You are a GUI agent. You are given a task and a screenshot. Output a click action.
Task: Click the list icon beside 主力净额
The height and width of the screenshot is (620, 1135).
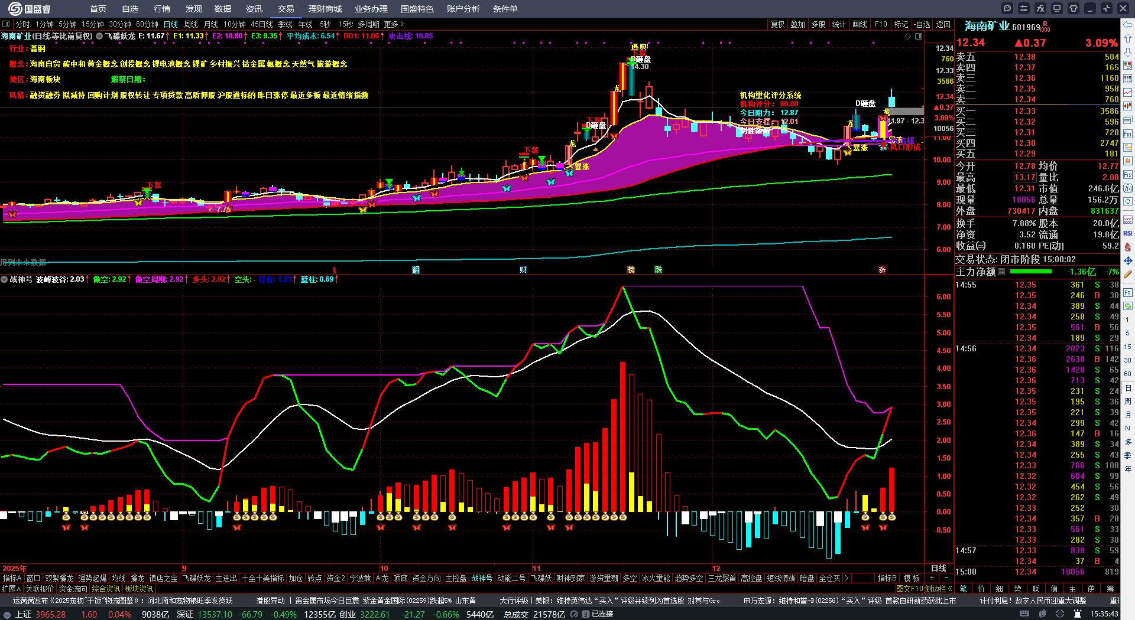coord(1001,272)
